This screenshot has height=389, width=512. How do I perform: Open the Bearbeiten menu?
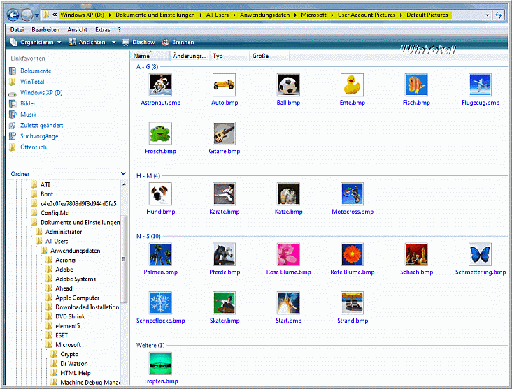click(x=45, y=29)
